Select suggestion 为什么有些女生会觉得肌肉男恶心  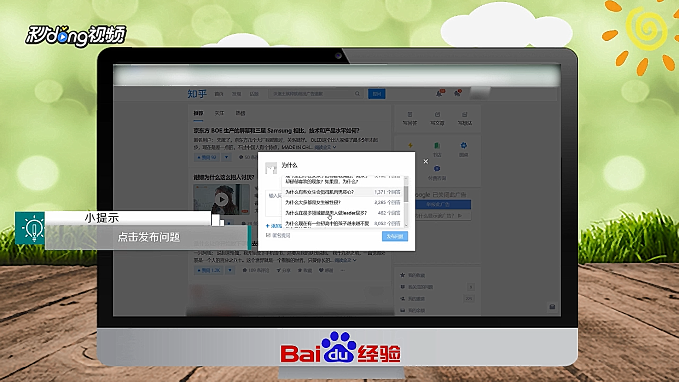319,192
